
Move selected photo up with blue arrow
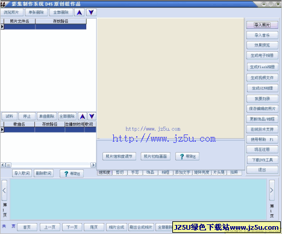click(80, 12)
